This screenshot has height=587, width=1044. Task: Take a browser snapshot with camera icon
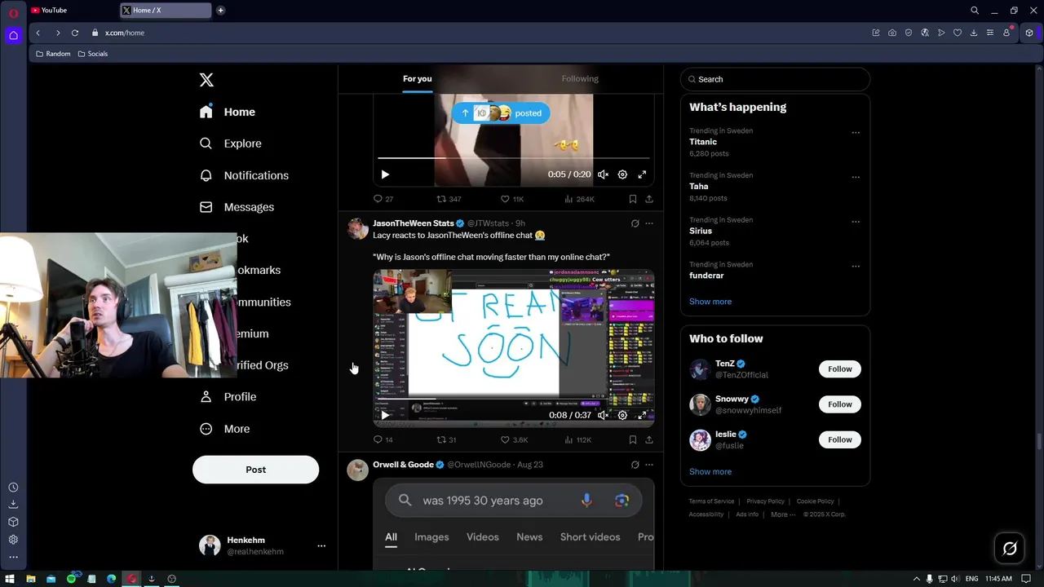click(892, 33)
